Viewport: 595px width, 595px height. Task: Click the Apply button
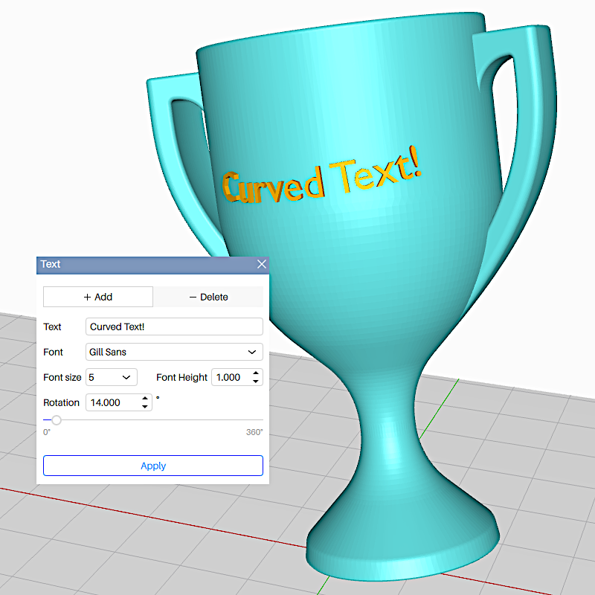pyautogui.click(x=153, y=466)
